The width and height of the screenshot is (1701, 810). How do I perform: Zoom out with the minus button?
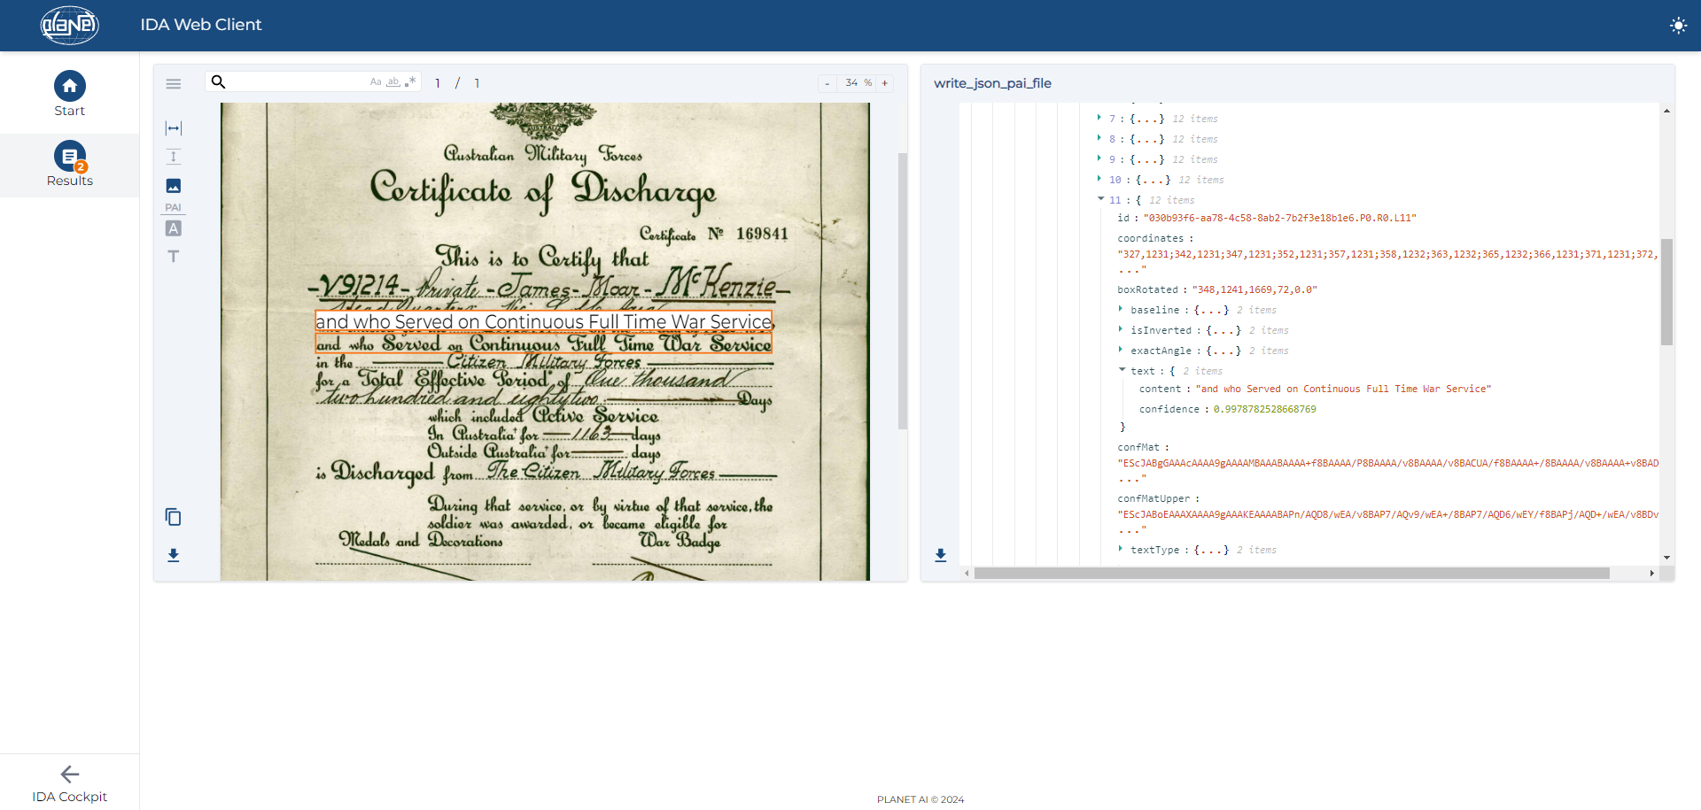[x=827, y=83]
